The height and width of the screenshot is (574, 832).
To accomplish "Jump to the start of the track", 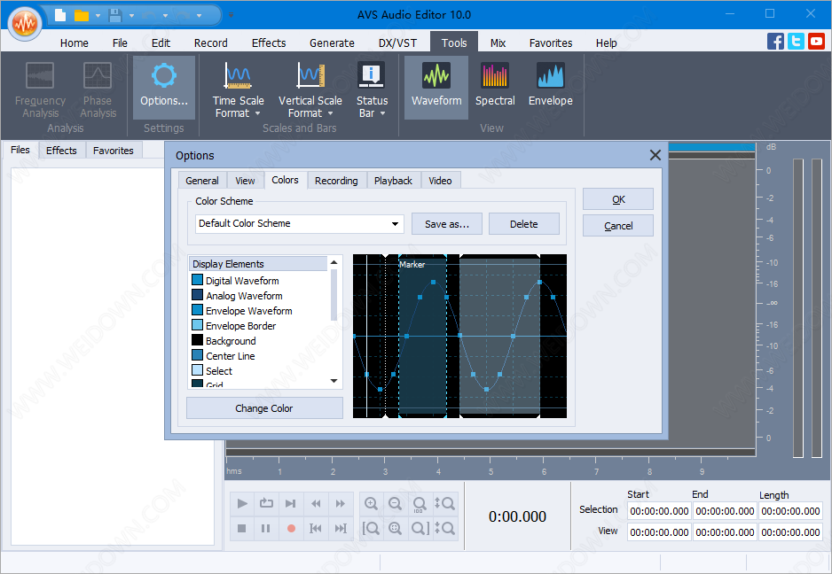I will (x=316, y=528).
